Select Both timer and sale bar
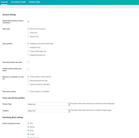 [x=28, y=29]
